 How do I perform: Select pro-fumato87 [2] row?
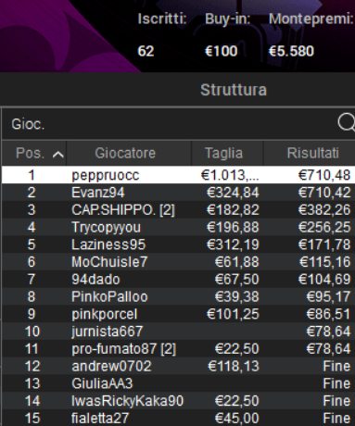[x=178, y=349]
